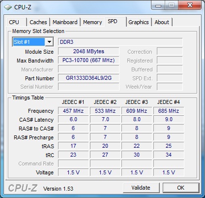Show the About tab
The width and height of the screenshot is (205, 198).
pos(162,22)
